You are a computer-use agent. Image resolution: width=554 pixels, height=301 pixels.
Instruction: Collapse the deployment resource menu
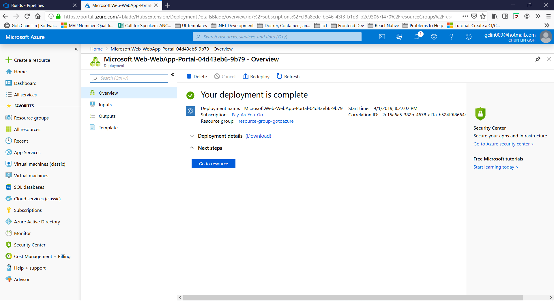point(173,74)
